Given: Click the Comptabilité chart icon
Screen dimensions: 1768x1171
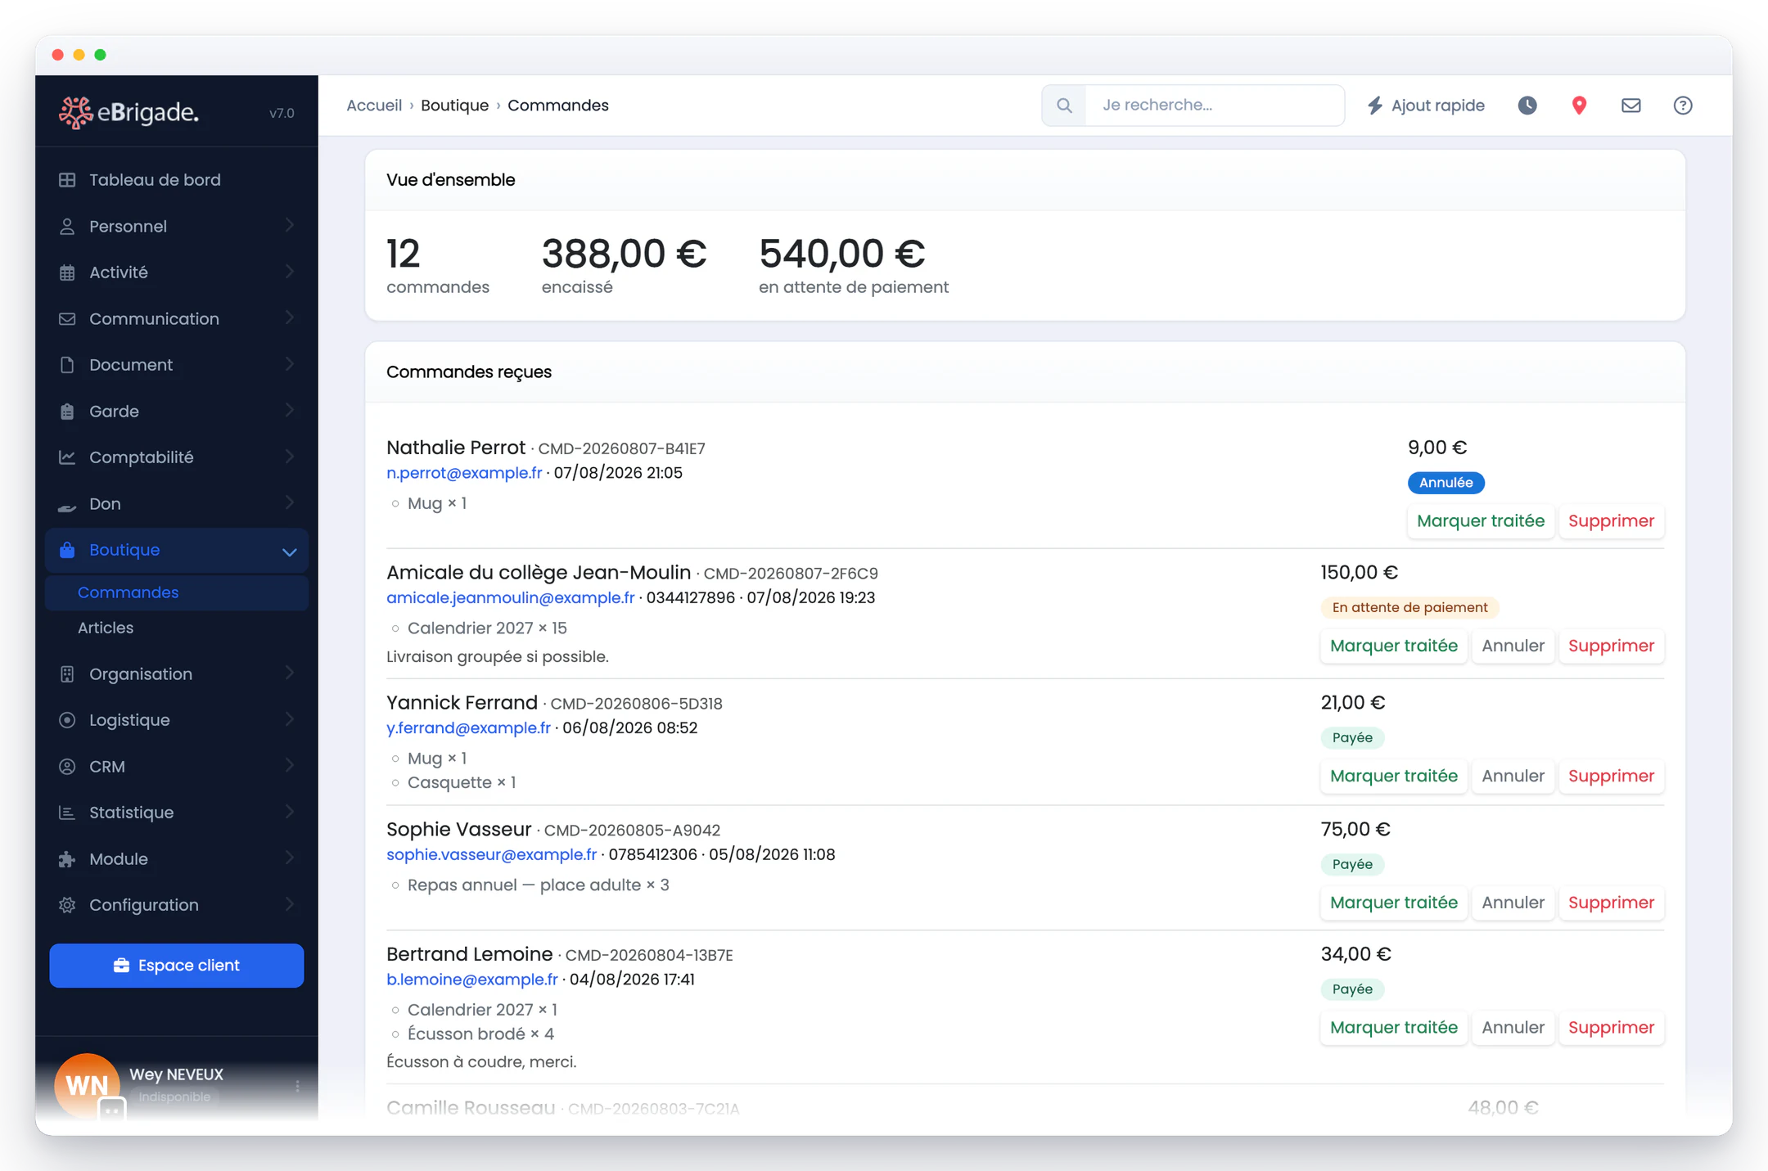Looking at the screenshot, I should click(67, 457).
